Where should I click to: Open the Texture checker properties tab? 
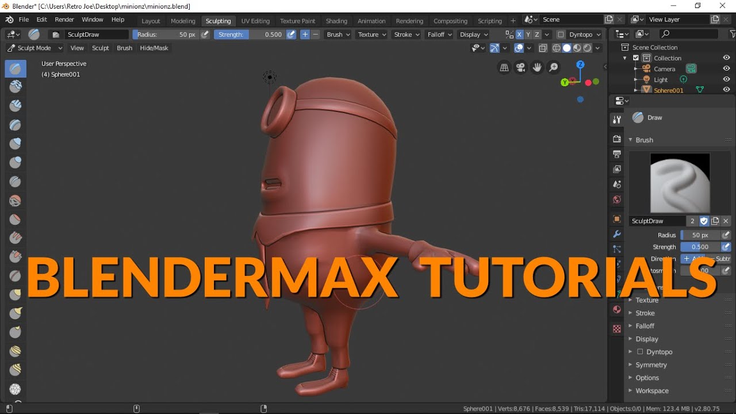point(617,329)
